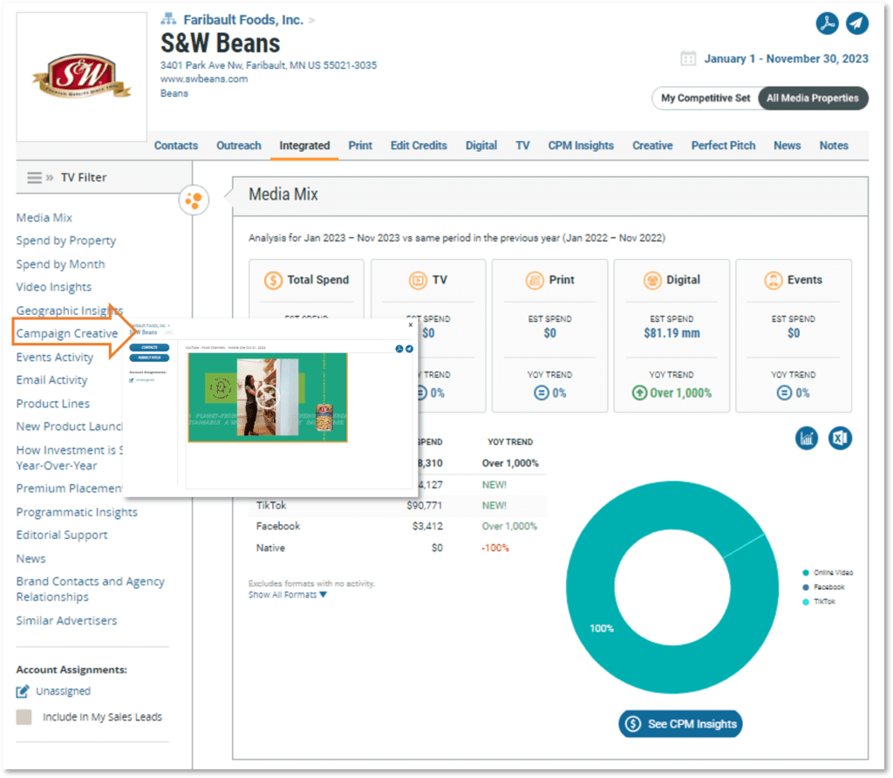Play the campaign creative video

[266, 397]
